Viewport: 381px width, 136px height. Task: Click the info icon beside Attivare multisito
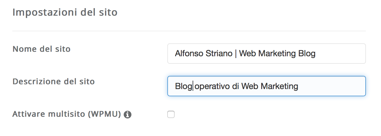pyautogui.click(x=128, y=115)
